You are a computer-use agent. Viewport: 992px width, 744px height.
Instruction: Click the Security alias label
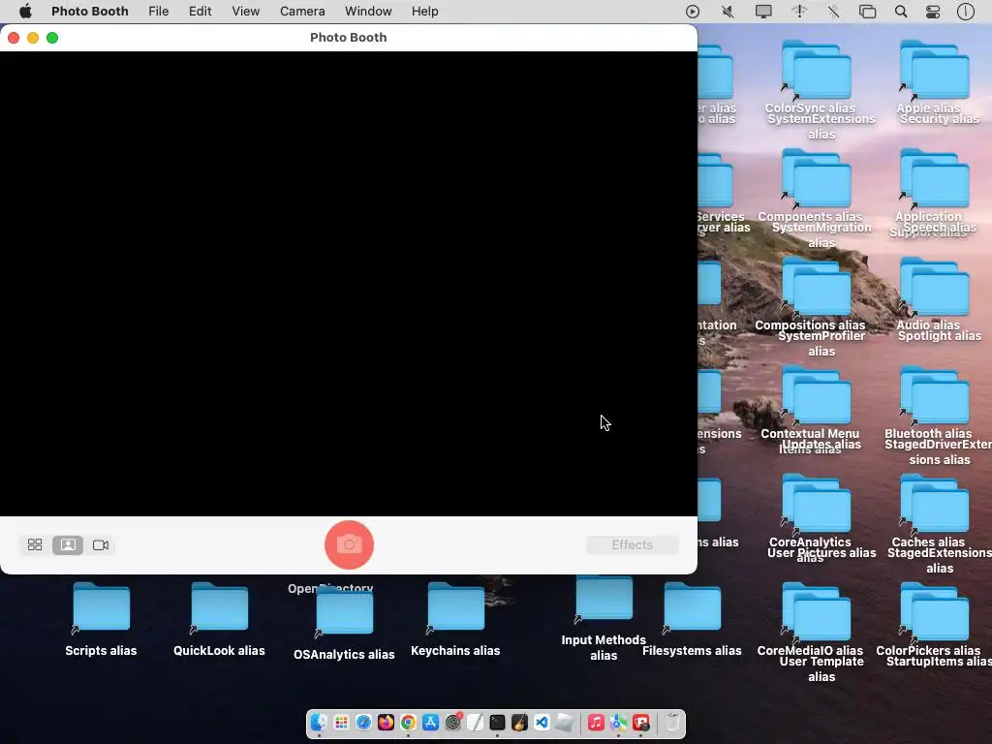940,119
